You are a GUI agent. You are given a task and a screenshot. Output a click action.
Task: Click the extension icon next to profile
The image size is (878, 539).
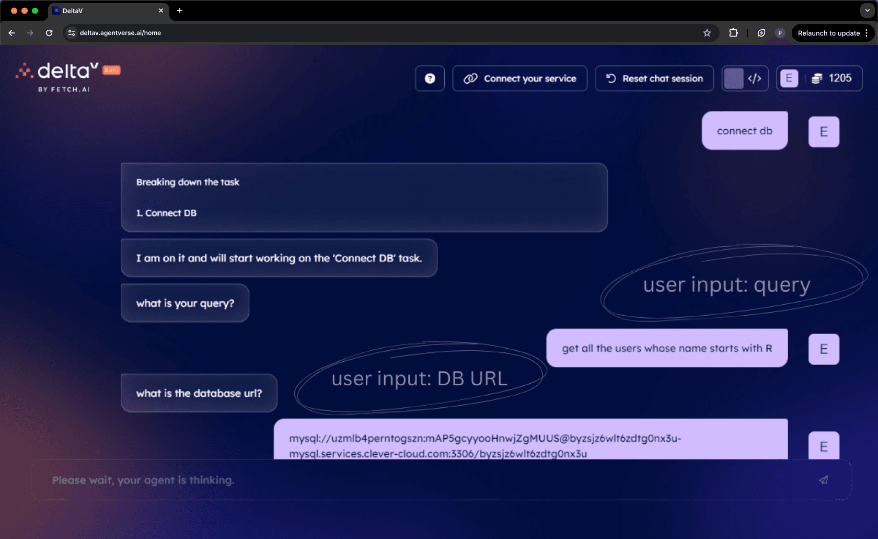click(x=761, y=33)
